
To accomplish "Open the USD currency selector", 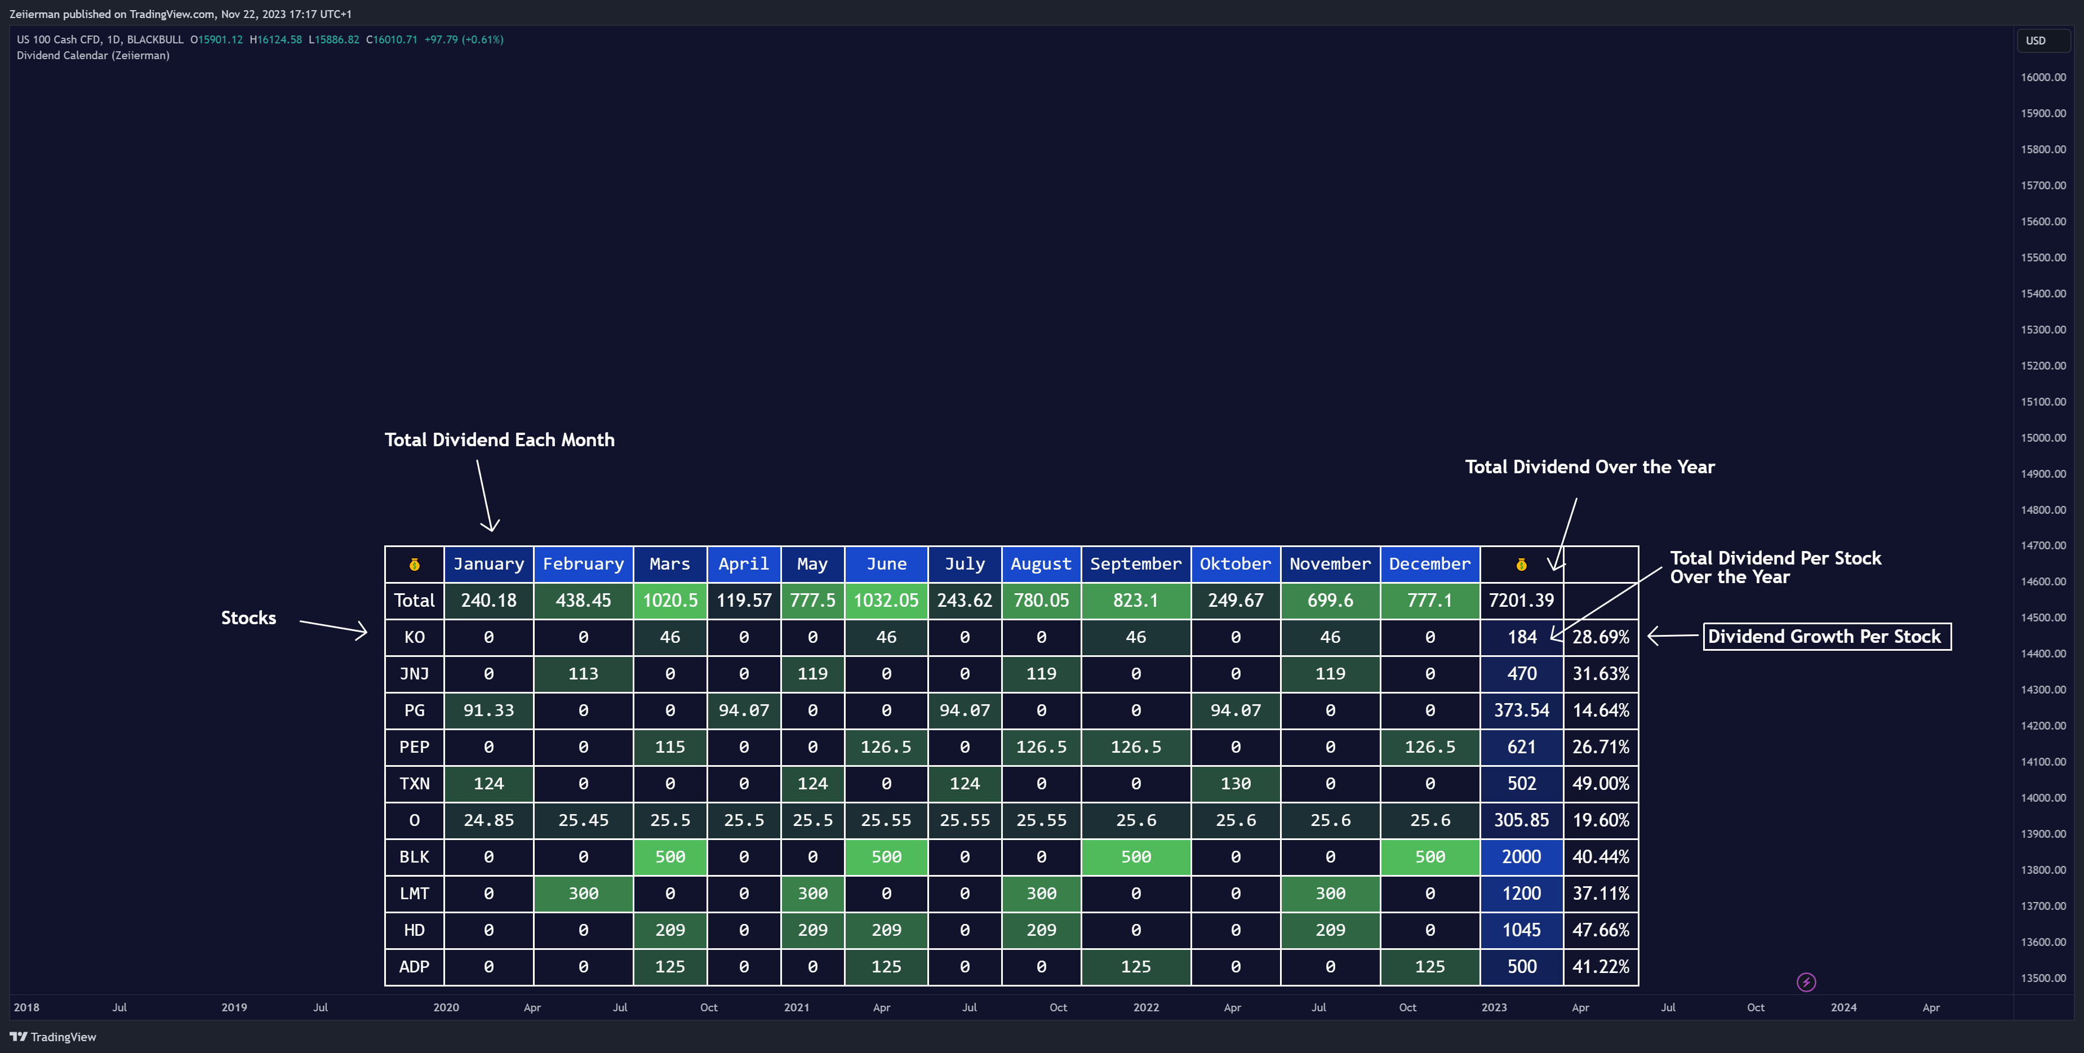I will [2043, 41].
